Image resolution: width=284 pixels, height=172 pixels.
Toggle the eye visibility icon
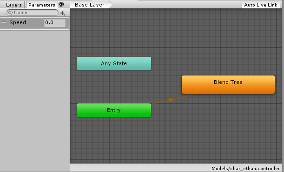coord(61,5)
